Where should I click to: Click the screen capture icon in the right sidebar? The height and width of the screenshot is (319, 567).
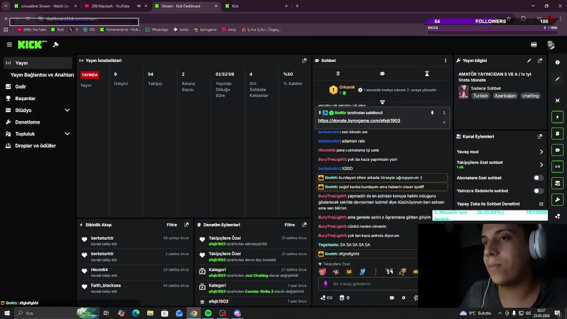click(557, 101)
